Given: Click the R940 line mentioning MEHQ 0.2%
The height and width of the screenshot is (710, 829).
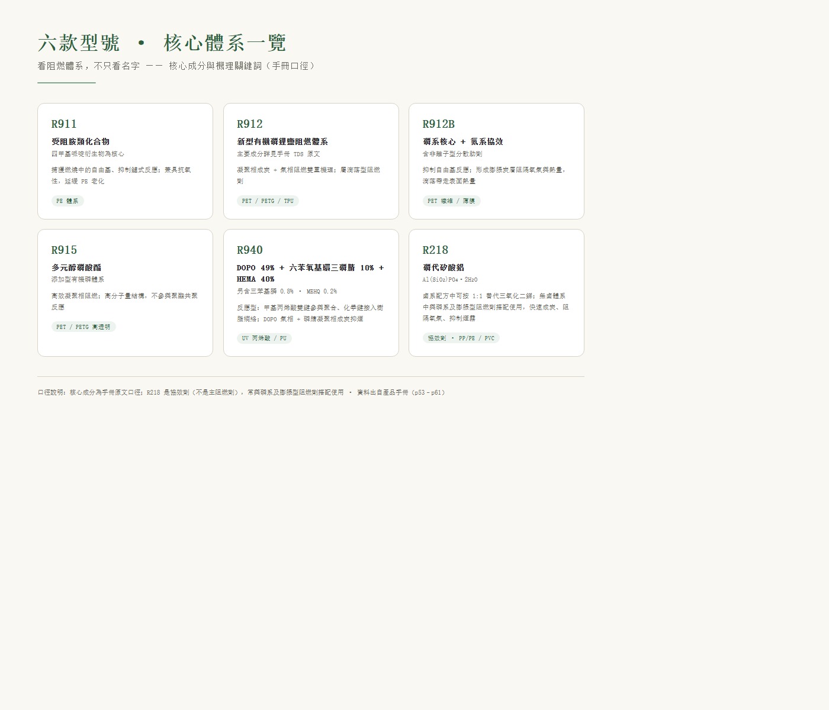Looking at the screenshot, I should point(287,291).
